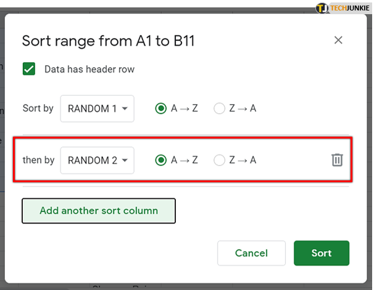Click the Sort range from A1 to B11 title
The image size is (374, 290).
point(108,41)
